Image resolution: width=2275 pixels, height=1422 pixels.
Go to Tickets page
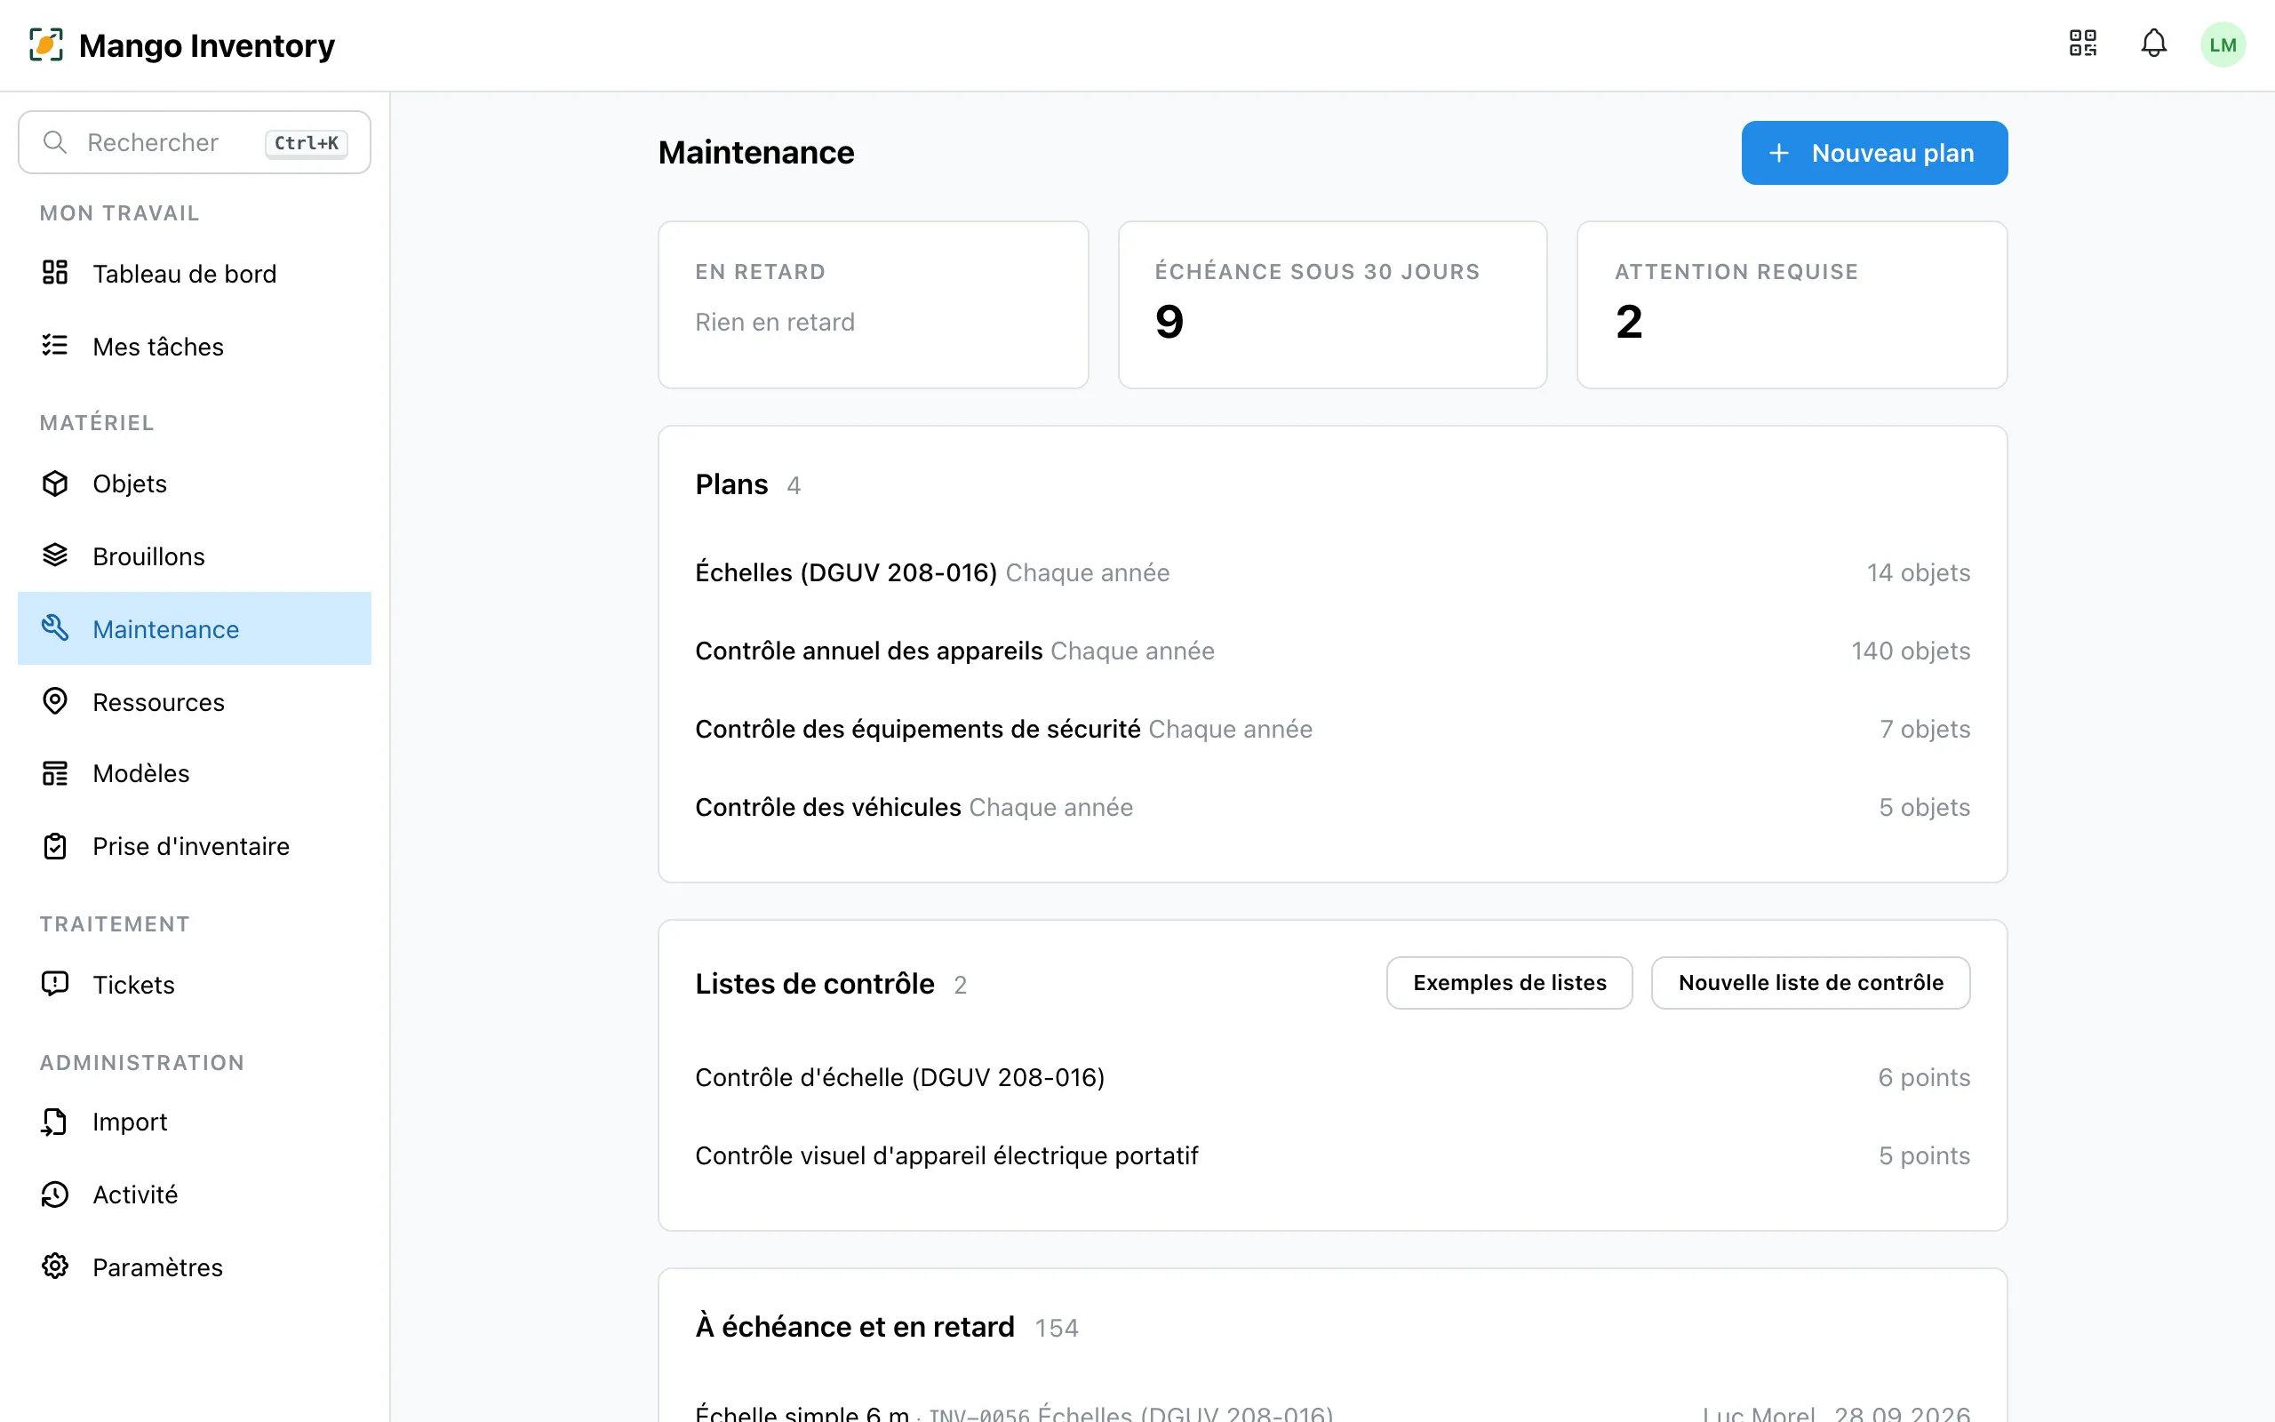[x=195, y=984]
